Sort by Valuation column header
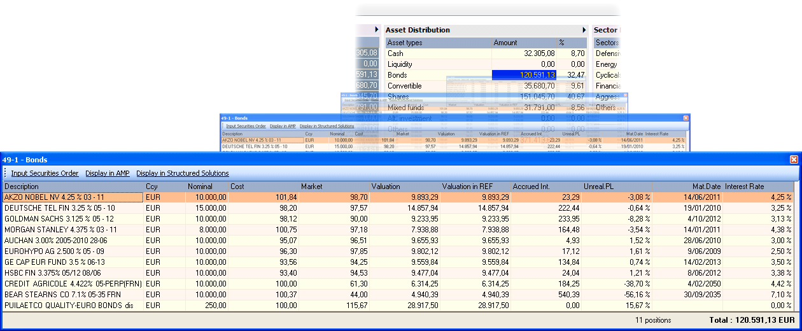The height and width of the screenshot is (331, 802). point(405,187)
